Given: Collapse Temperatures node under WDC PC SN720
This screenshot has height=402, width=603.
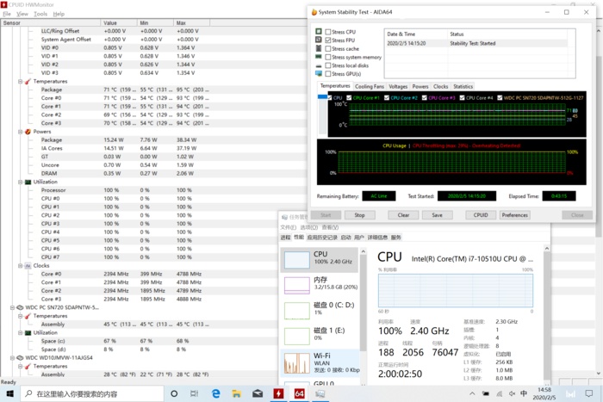Looking at the screenshot, I should tap(21, 316).
